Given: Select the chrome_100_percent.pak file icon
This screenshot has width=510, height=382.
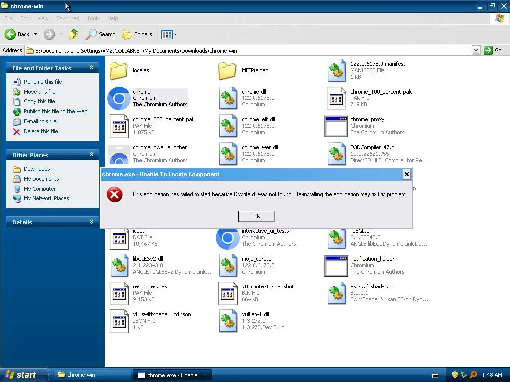Looking at the screenshot, I should coord(336,98).
